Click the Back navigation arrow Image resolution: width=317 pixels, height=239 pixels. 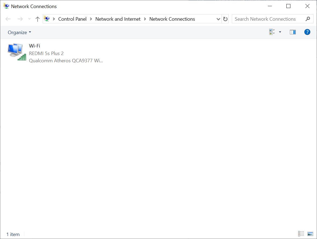click(x=8, y=19)
